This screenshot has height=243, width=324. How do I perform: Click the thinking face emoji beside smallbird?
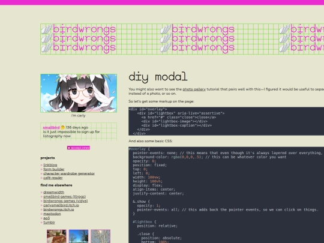coord(63,127)
